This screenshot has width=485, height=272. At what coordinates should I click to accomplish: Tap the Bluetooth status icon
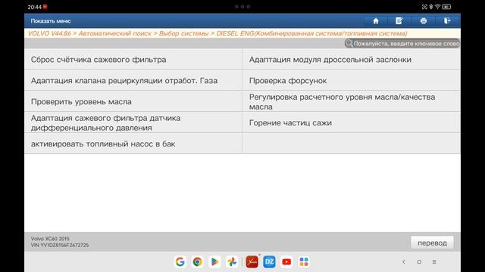pos(431,7)
